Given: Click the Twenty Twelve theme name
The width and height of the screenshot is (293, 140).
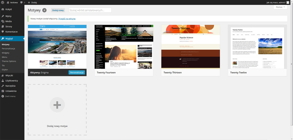Looking at the screenshot, I should point(238,73).
